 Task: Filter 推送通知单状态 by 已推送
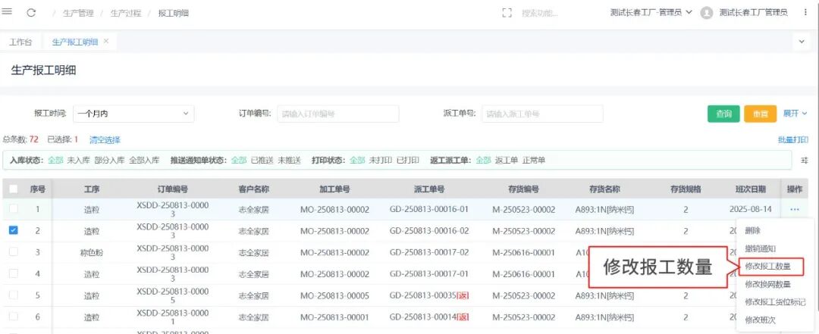(x=262, y=161)
